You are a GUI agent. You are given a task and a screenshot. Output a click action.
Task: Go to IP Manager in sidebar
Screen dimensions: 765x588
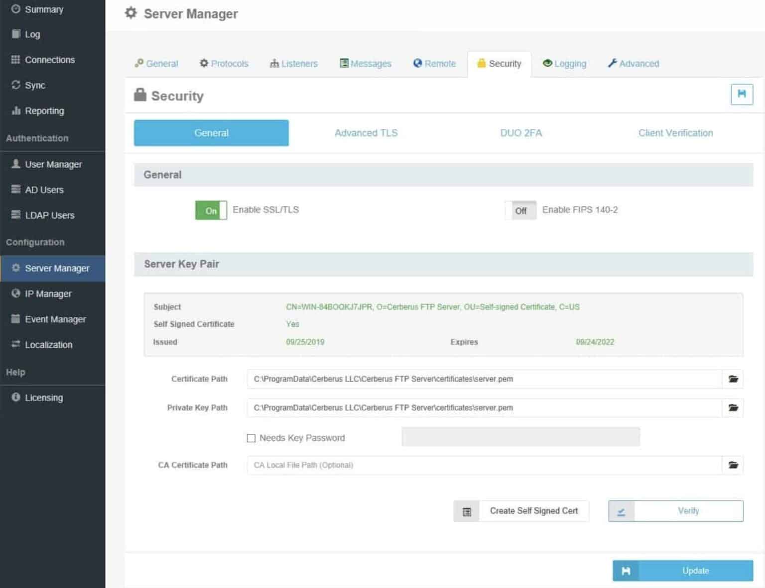click(x=48, y=294)
